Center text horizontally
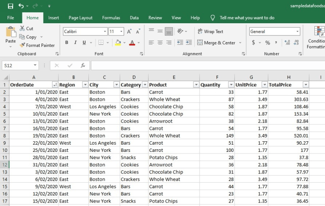The height and width of the screenshot is (206, 325). pos(160,43)
